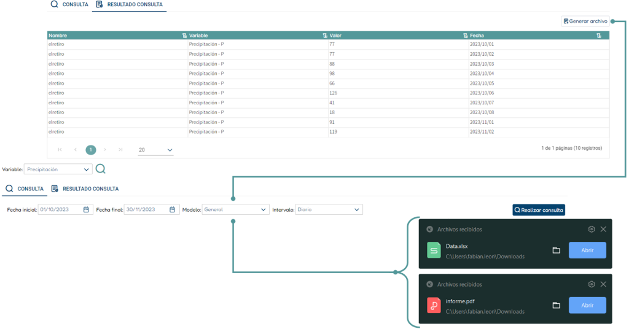629x329 pixels.
Task: Click Realizar consulta button
Action: coord(539,210)
